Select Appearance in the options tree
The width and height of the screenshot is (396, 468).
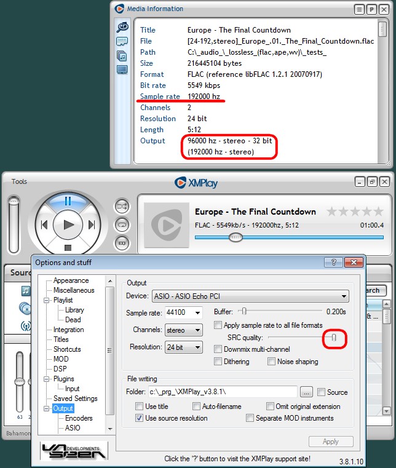pos(71,280)
